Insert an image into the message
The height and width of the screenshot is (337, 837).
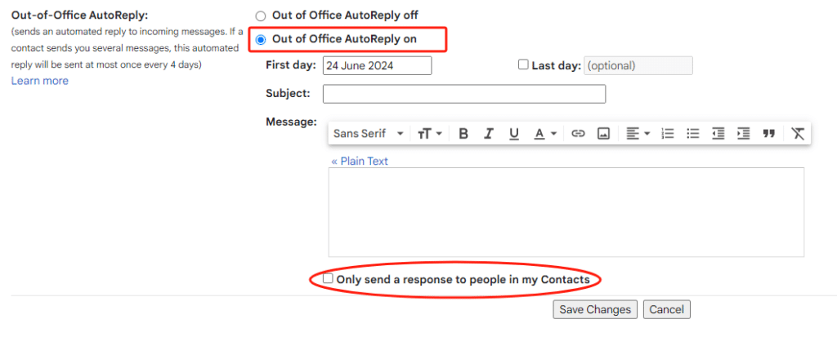(603, 134)
